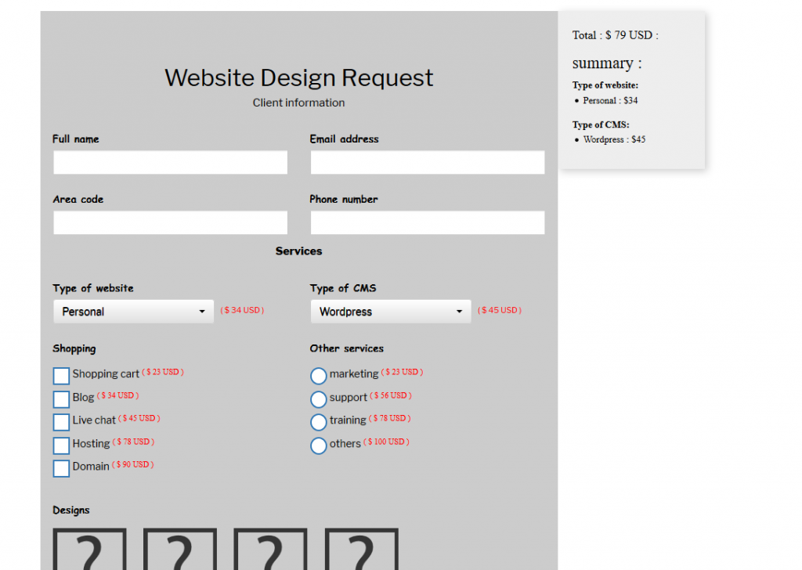Pick the others radio option

pyautogui.click(x=318, y=446)
